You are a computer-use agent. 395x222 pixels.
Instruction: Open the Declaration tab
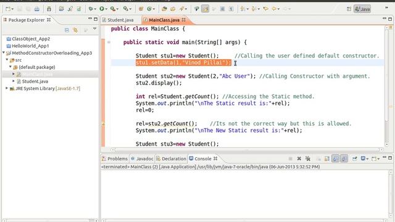click(x=171, y=158)
